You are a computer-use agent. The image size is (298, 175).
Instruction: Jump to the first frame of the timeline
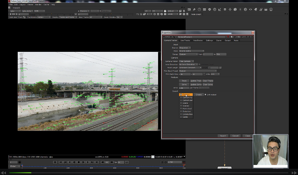tap(61, 162)
